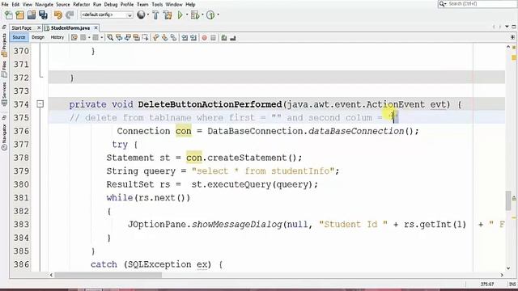Open the Files side panel
The image size is (518, 291).
click(4, 69)
